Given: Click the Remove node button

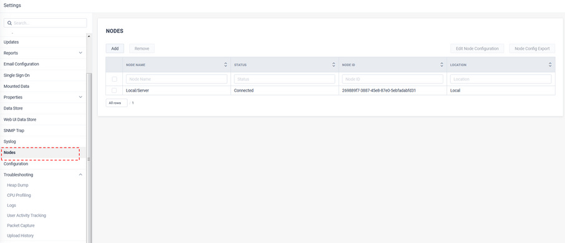Looking at the screenshot, I should 142,49.
